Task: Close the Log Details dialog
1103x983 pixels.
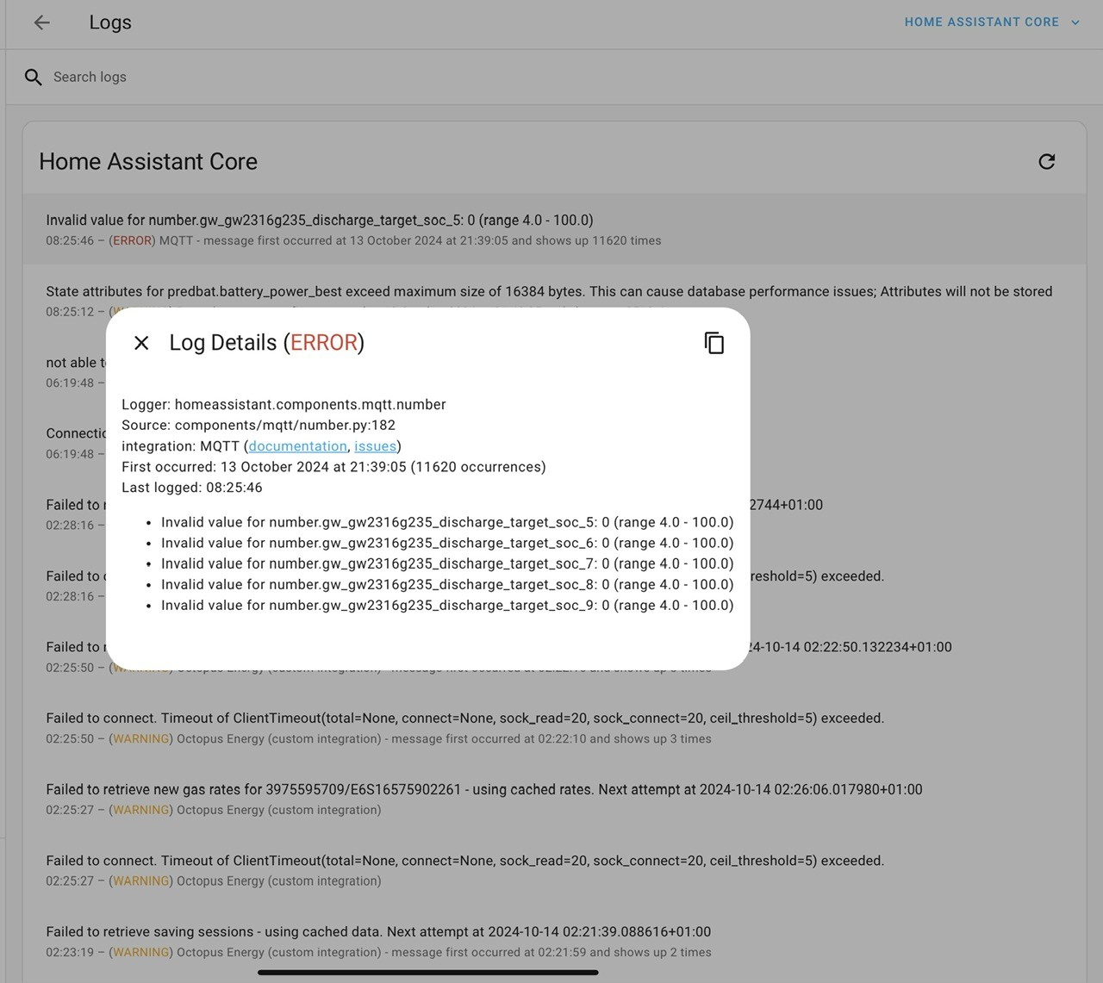Action: point(141,343)
